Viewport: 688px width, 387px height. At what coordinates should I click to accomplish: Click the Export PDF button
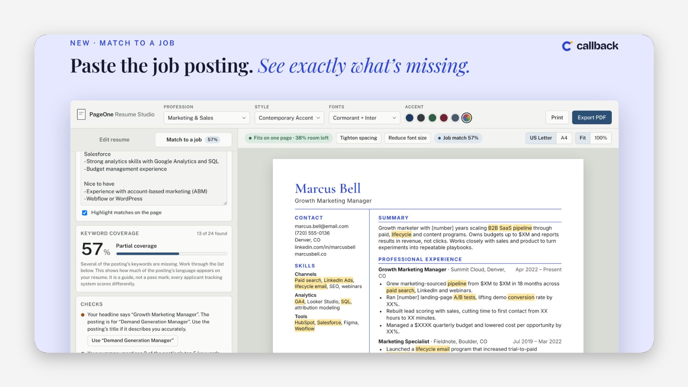592,117
